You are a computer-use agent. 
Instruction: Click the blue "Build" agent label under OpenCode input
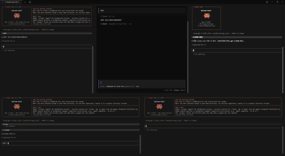(x=102, y=87)
